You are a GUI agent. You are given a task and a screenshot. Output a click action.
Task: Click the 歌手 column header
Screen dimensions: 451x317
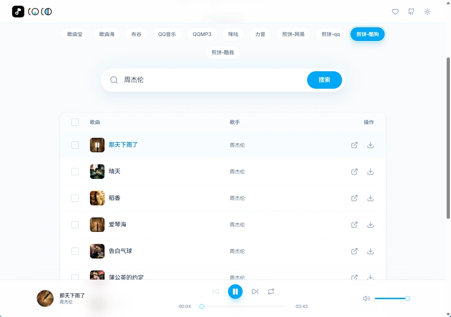click(x=235, y=122)
